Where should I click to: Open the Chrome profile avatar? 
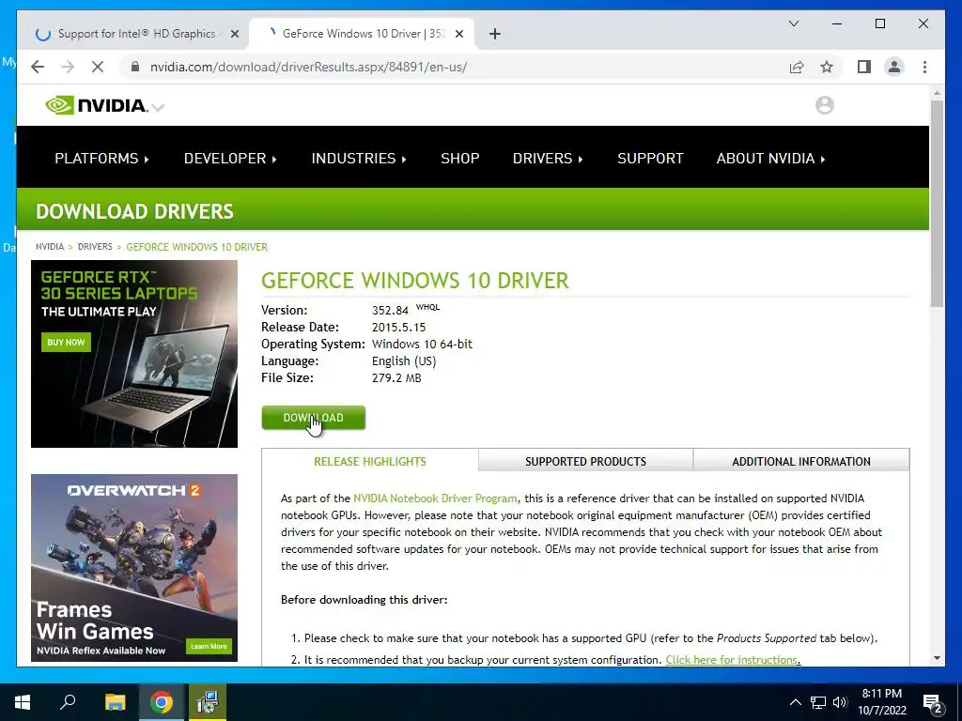(894, 67)
